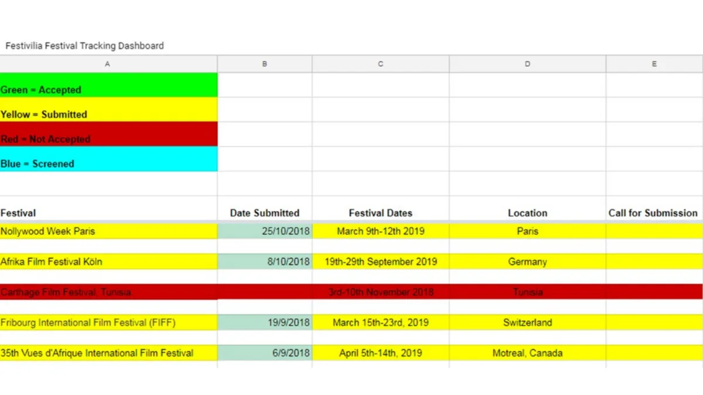Click the April 5th-14th, 2019 cell

click(x=381, y=353)
